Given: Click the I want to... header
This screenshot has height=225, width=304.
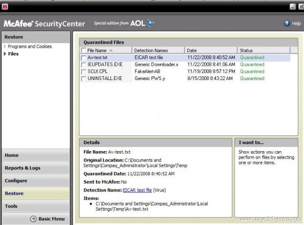Looking at the screenshot, I should [x=266, y=143].
